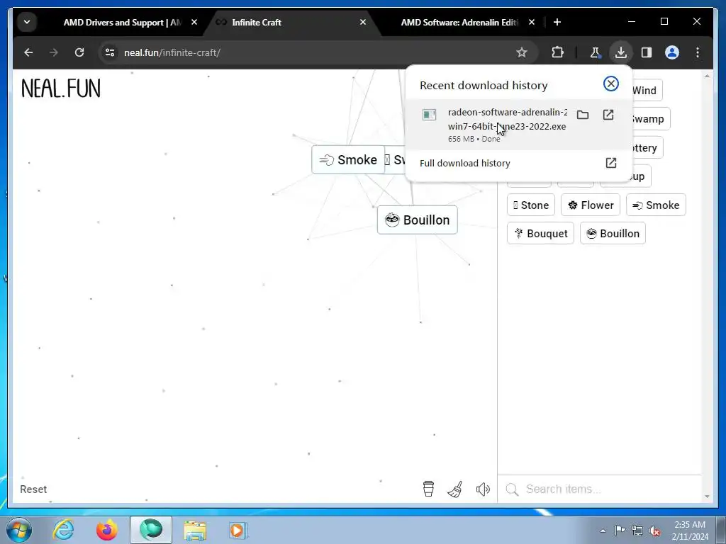This screenshot has width=726, height=544.
Task: Clear the canvas with the broom icon
Action: point(455,489)
